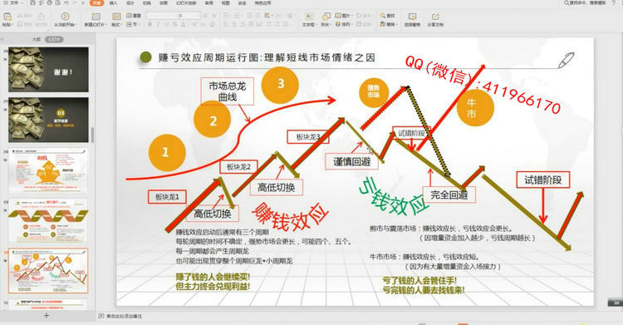Click the slide thumbnail panel scrollbar
The width and height of the screenshot is (623, 325).
(92, 135)
